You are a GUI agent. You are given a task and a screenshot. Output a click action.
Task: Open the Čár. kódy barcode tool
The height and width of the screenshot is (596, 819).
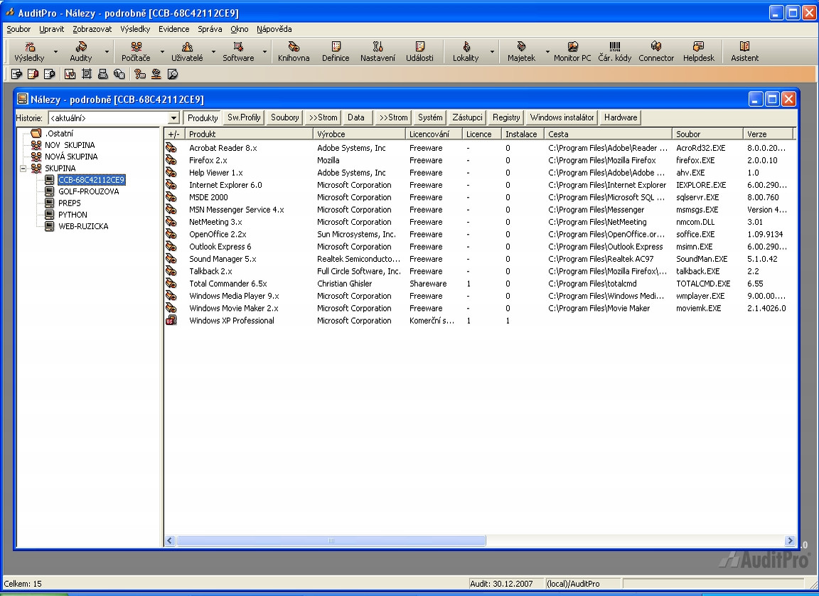(x=615, y=52)
